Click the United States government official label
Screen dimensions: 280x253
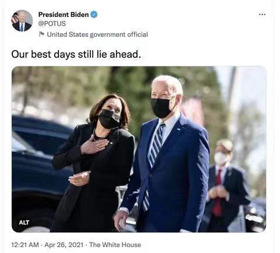point(97,34)
